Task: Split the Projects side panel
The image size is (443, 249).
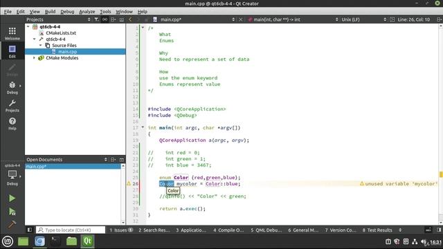Action: click(x=114, y=19)
